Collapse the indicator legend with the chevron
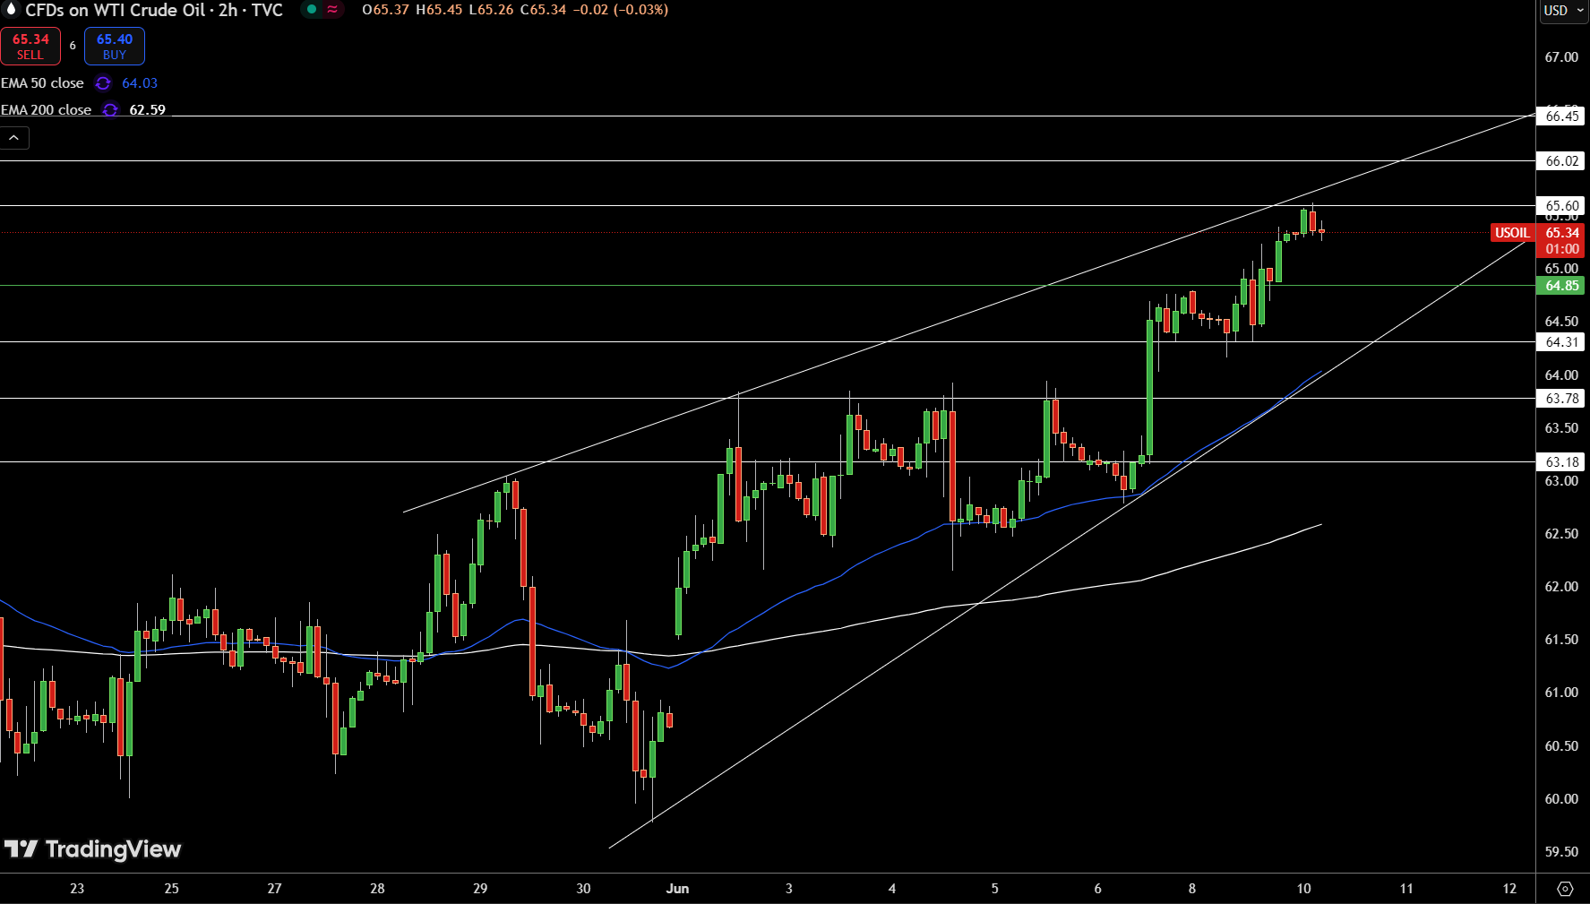 tap(14, 138)
